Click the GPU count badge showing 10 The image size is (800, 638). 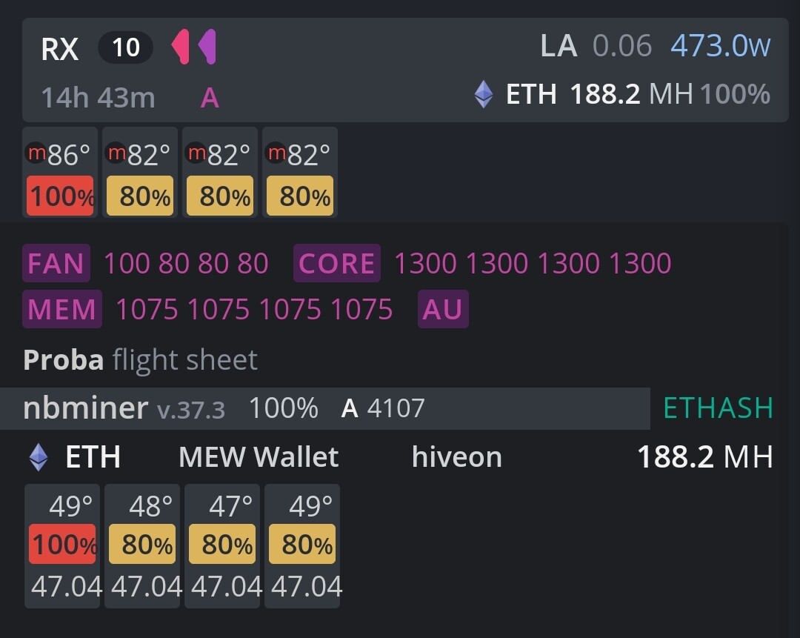pyautogui.click(x=125, y=48)
